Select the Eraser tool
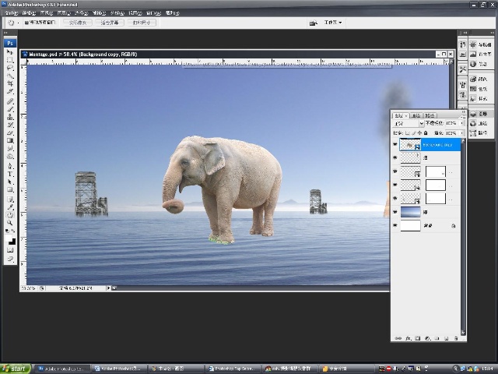The width and height of the screenshot is (498, 374). tap(10, 132)
